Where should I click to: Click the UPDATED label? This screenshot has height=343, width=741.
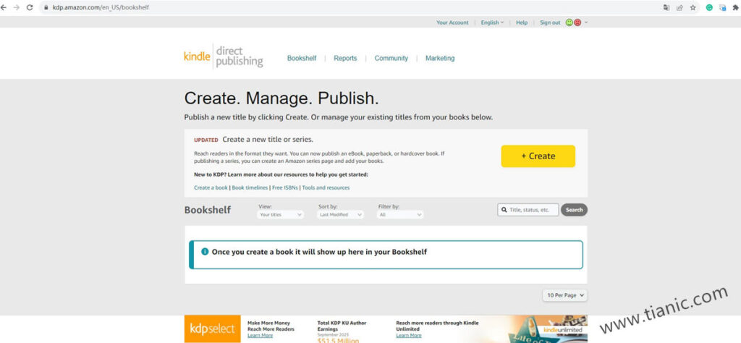pyautogui.click(x=206, y=140)
